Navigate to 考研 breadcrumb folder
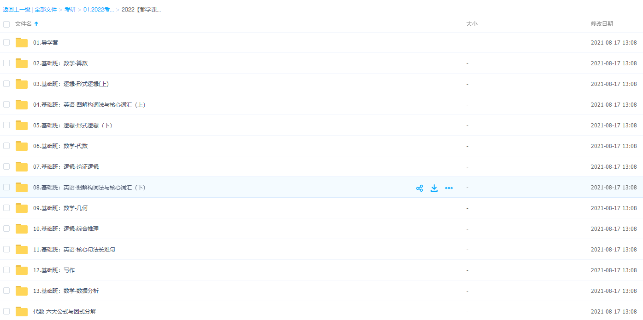Image resolution: width=643 pixels, height=320 pixels. [70, 10]
